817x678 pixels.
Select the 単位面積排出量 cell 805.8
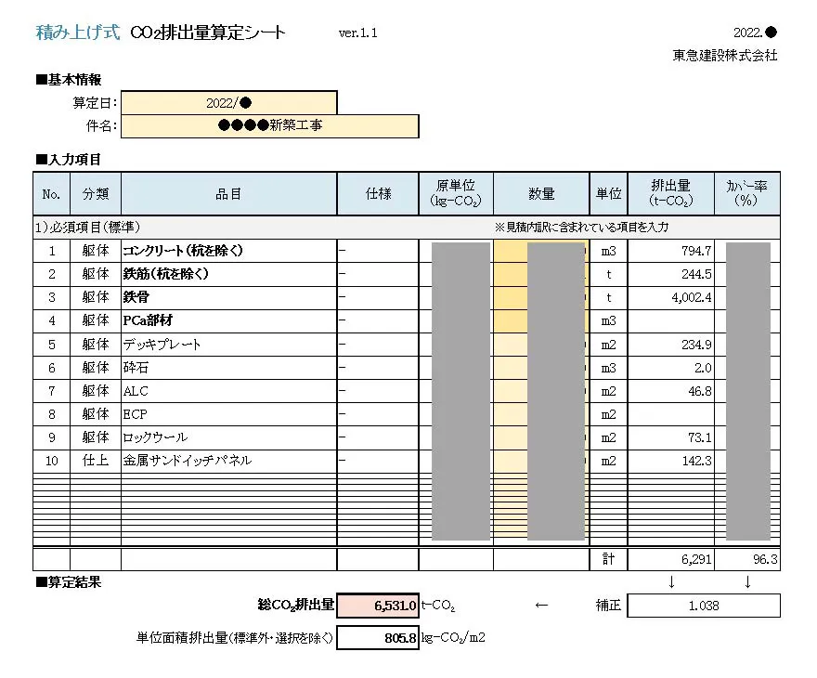point(378,638)
